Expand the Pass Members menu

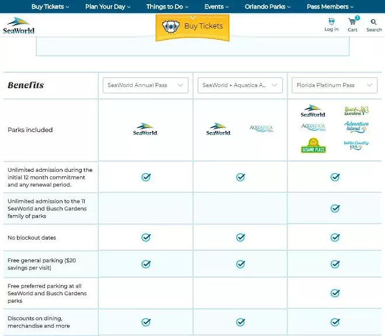tap(330, 6)
